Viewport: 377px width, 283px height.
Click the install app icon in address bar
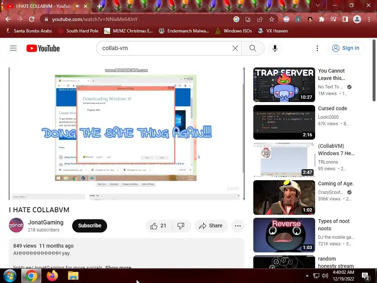coord(248,19)
